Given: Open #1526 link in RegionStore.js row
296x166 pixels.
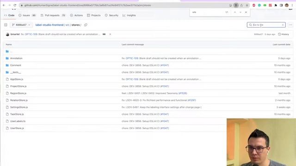Looking at the screenshot, I should (183, 93).
